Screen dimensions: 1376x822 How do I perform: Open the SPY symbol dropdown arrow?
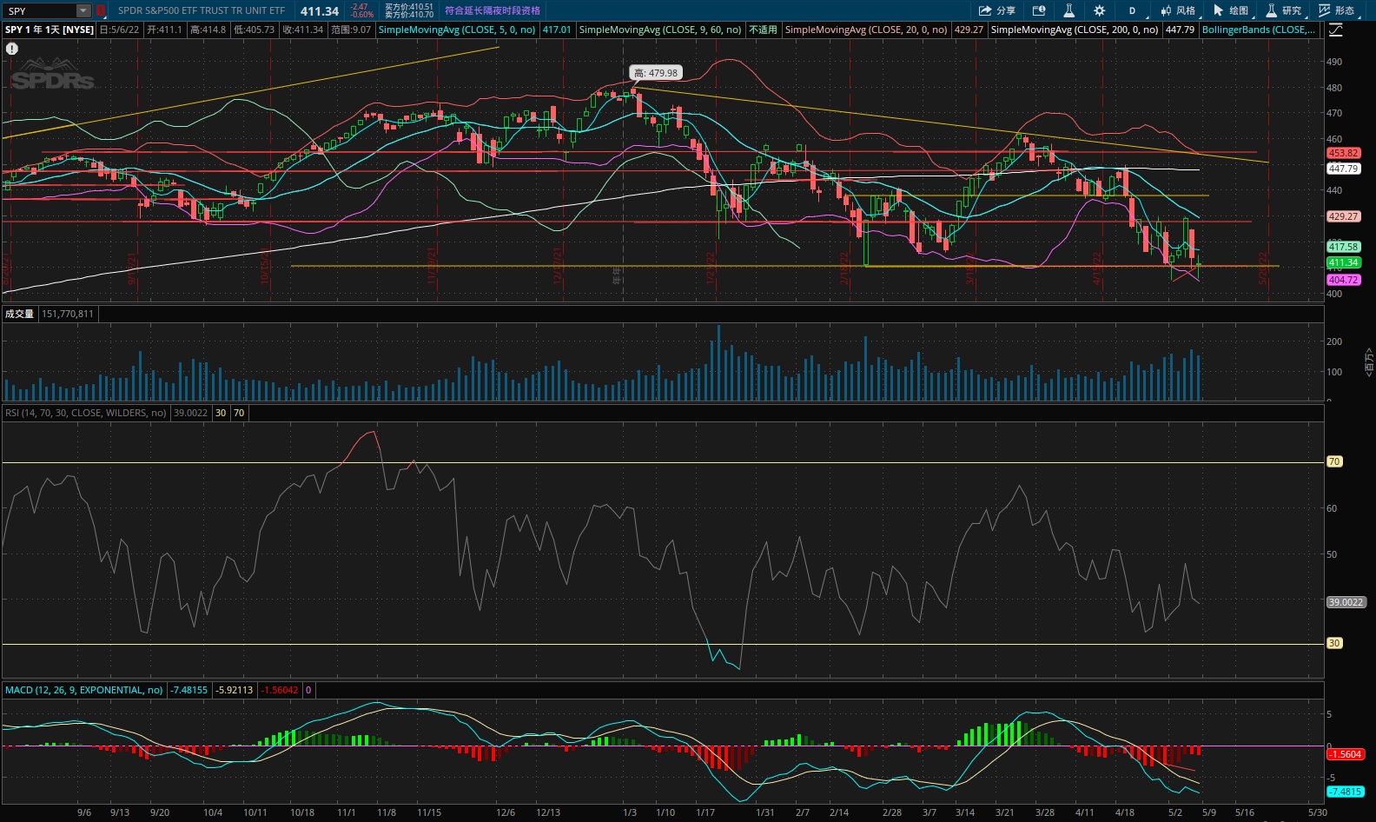coord(83,10)
